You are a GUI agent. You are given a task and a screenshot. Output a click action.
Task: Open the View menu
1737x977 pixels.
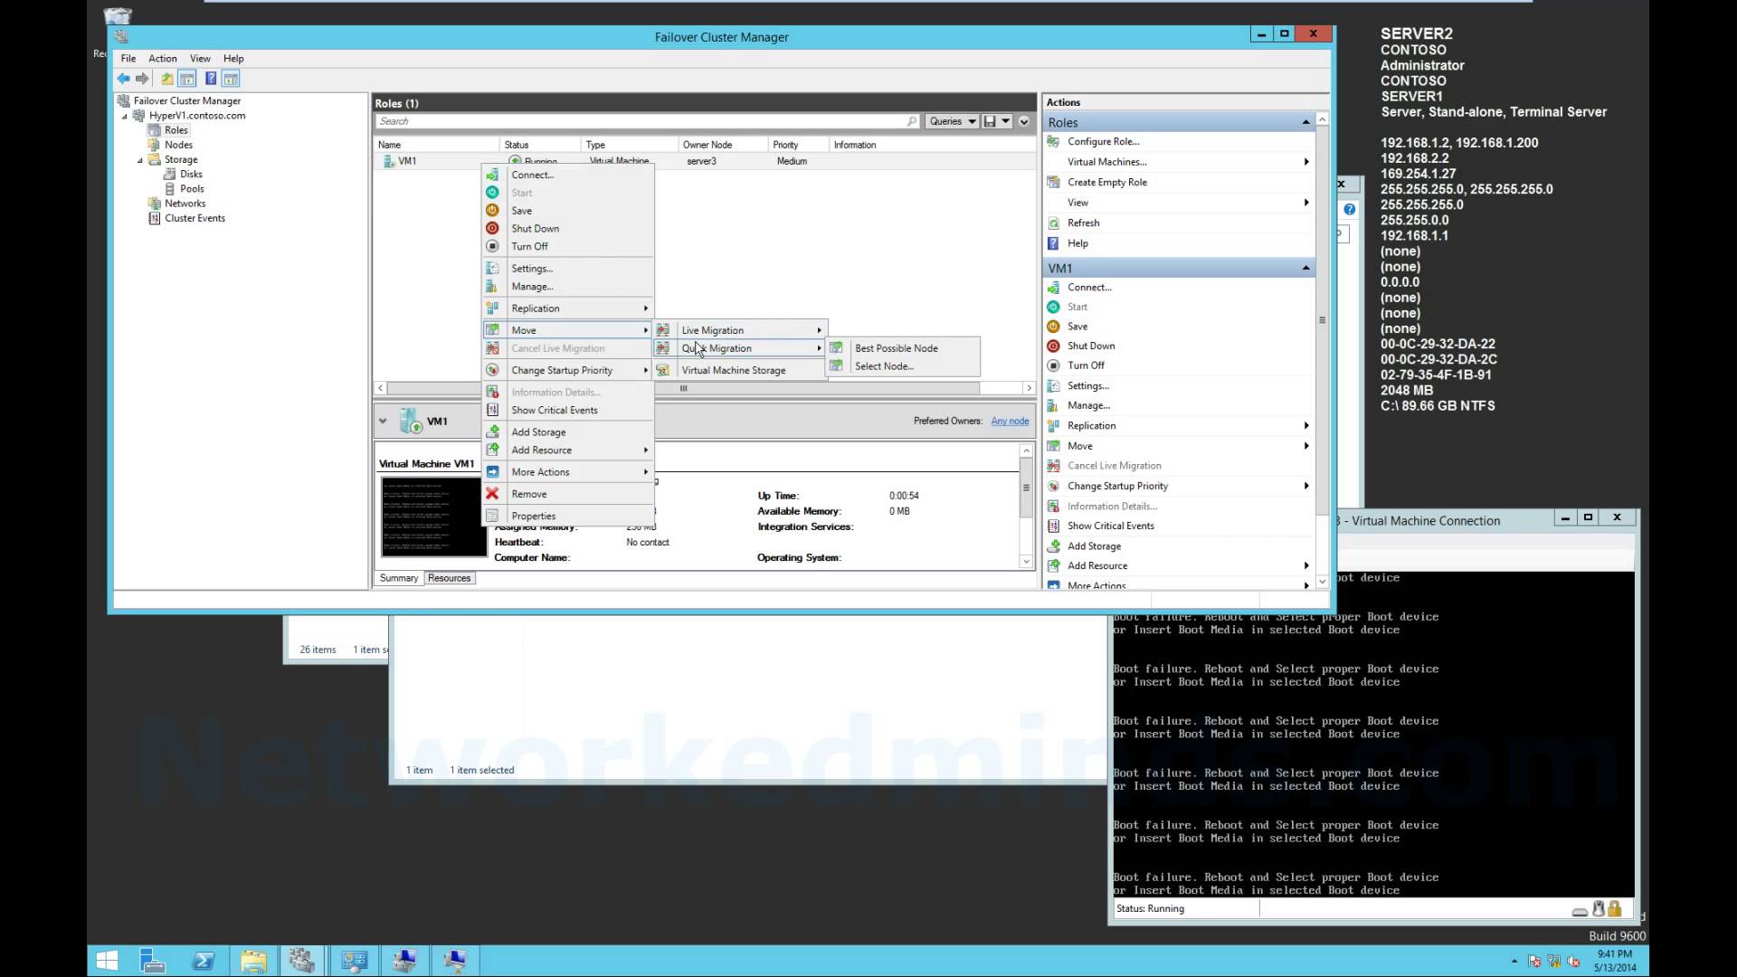point(200,58)
